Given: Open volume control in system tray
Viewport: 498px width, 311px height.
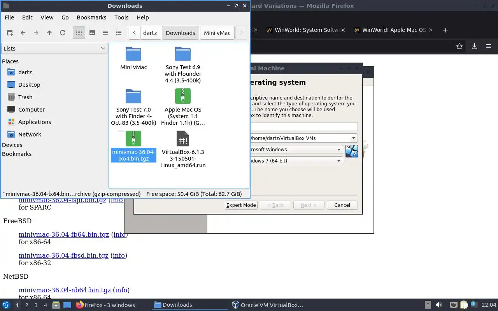Looking at the screenshot, I should pos(439,305).
